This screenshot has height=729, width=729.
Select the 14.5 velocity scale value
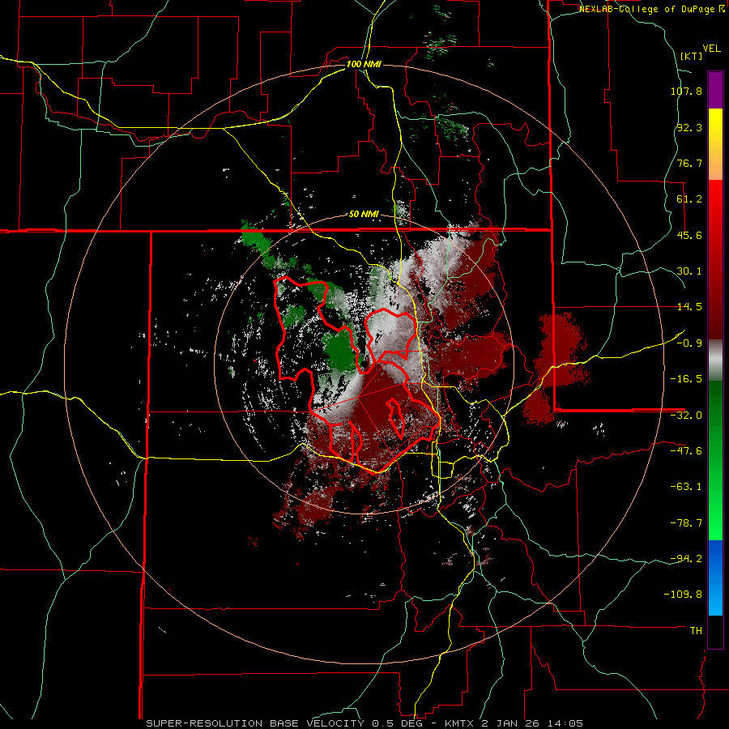click(x=689, y=307)
